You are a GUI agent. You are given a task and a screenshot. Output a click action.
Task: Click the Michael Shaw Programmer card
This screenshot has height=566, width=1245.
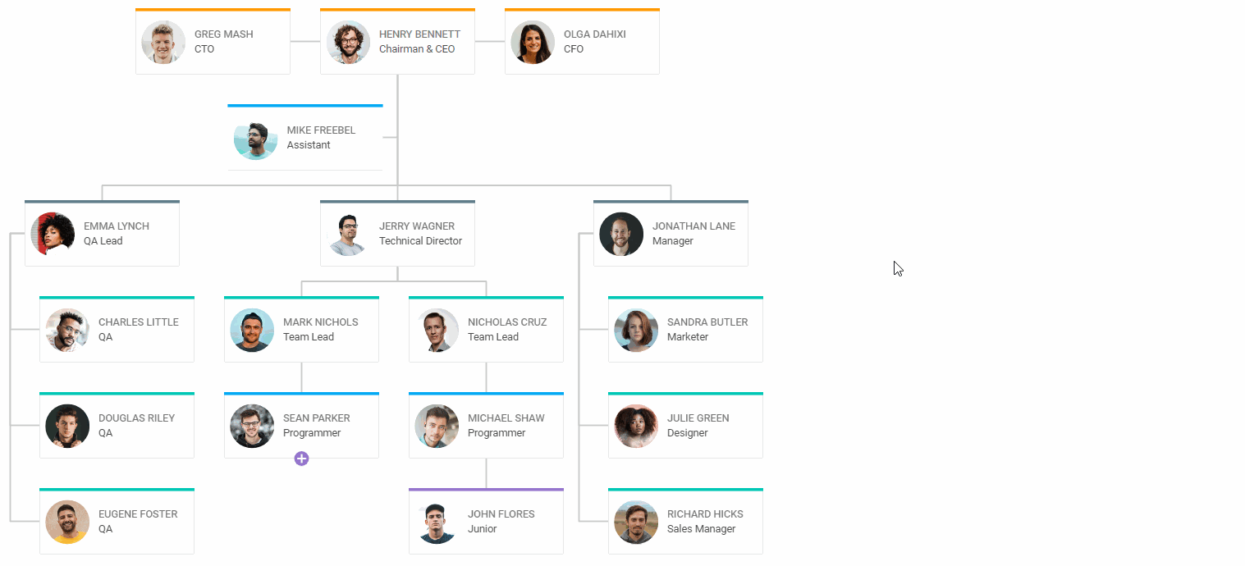486,426
